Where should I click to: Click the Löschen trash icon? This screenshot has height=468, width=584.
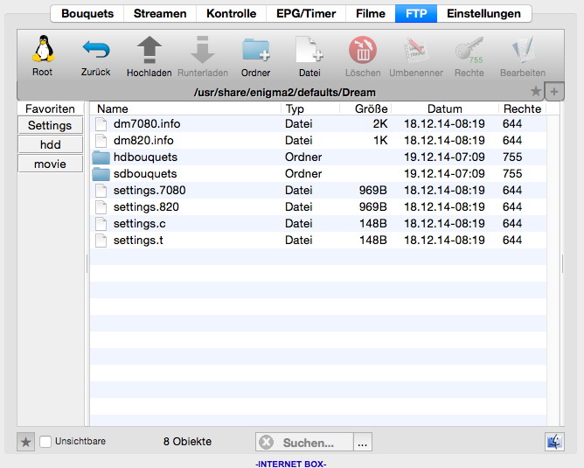pyautogui.click(x=362, y=50)
